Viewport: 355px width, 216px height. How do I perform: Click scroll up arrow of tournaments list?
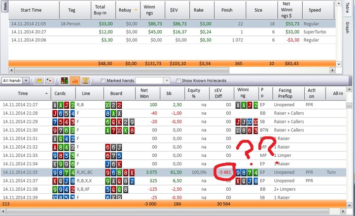(338, 3)
